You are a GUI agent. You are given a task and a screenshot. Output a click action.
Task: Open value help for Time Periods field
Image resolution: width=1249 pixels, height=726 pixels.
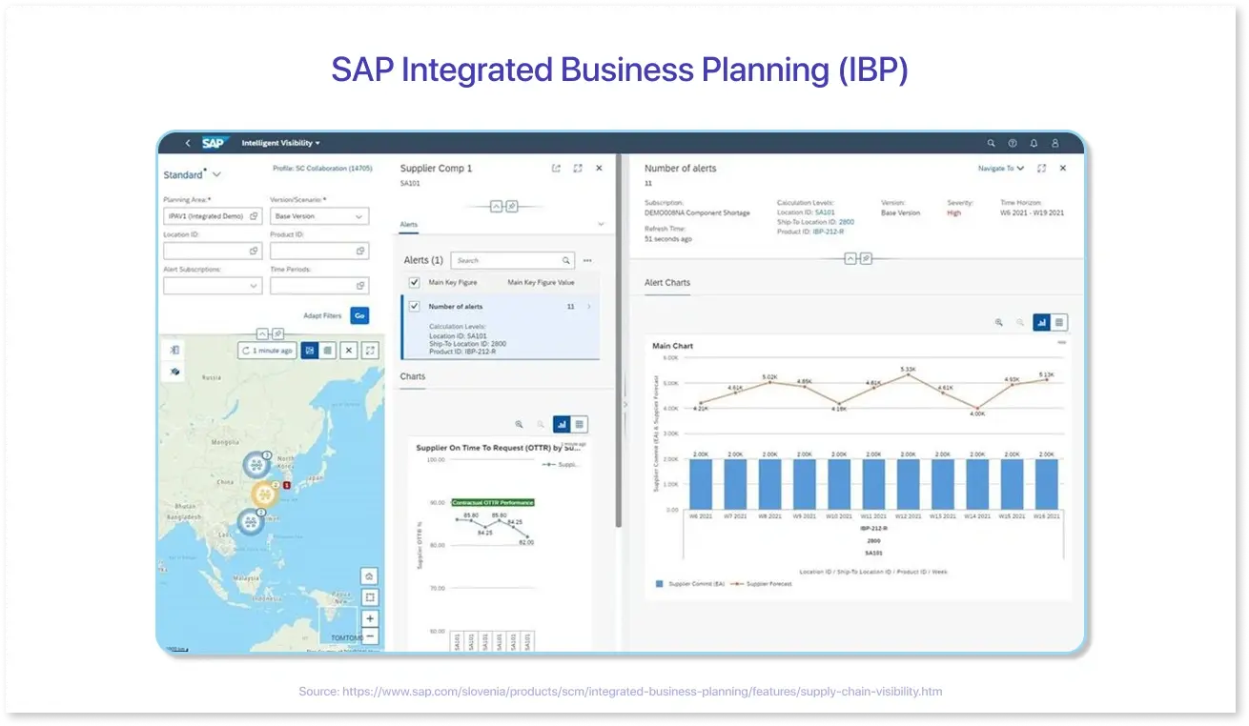tap(360, 285)
